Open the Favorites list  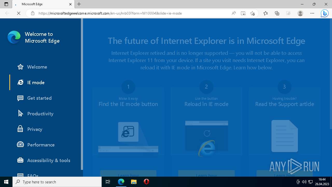[x=266, y=13]
